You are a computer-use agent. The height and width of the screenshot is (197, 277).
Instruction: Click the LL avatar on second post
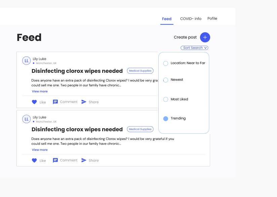[x=27, y=119]
